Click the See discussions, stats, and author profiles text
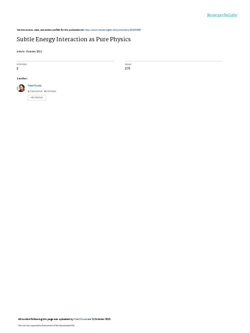 (50, 30)
